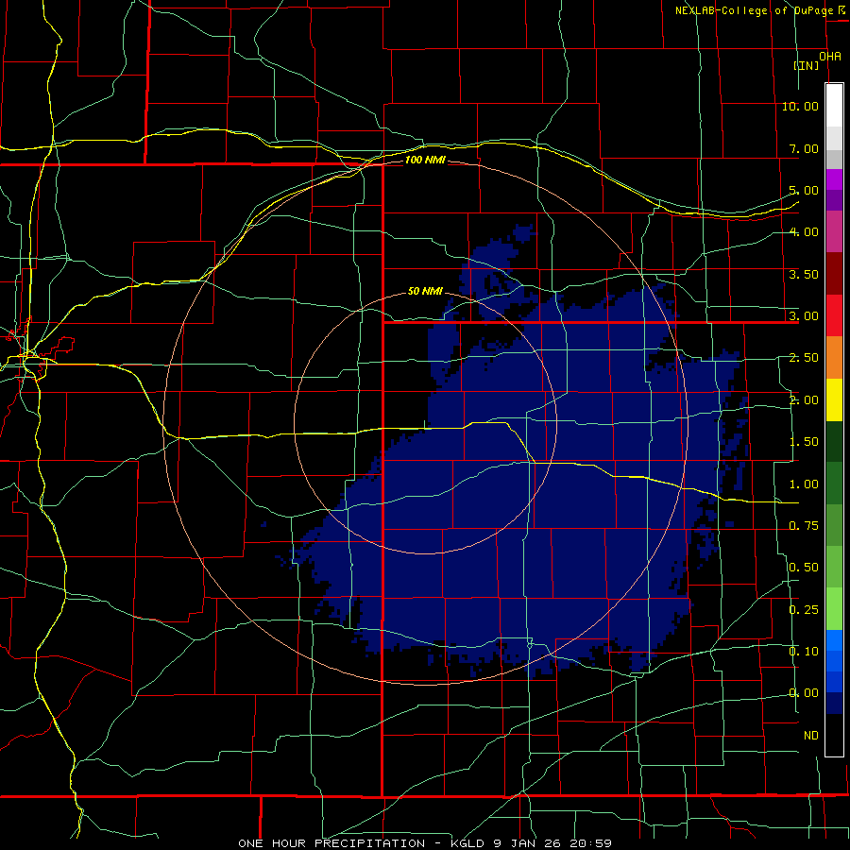Click the 2.00 legend value
The height and width of the screenshot is (850, 850).
804,400
